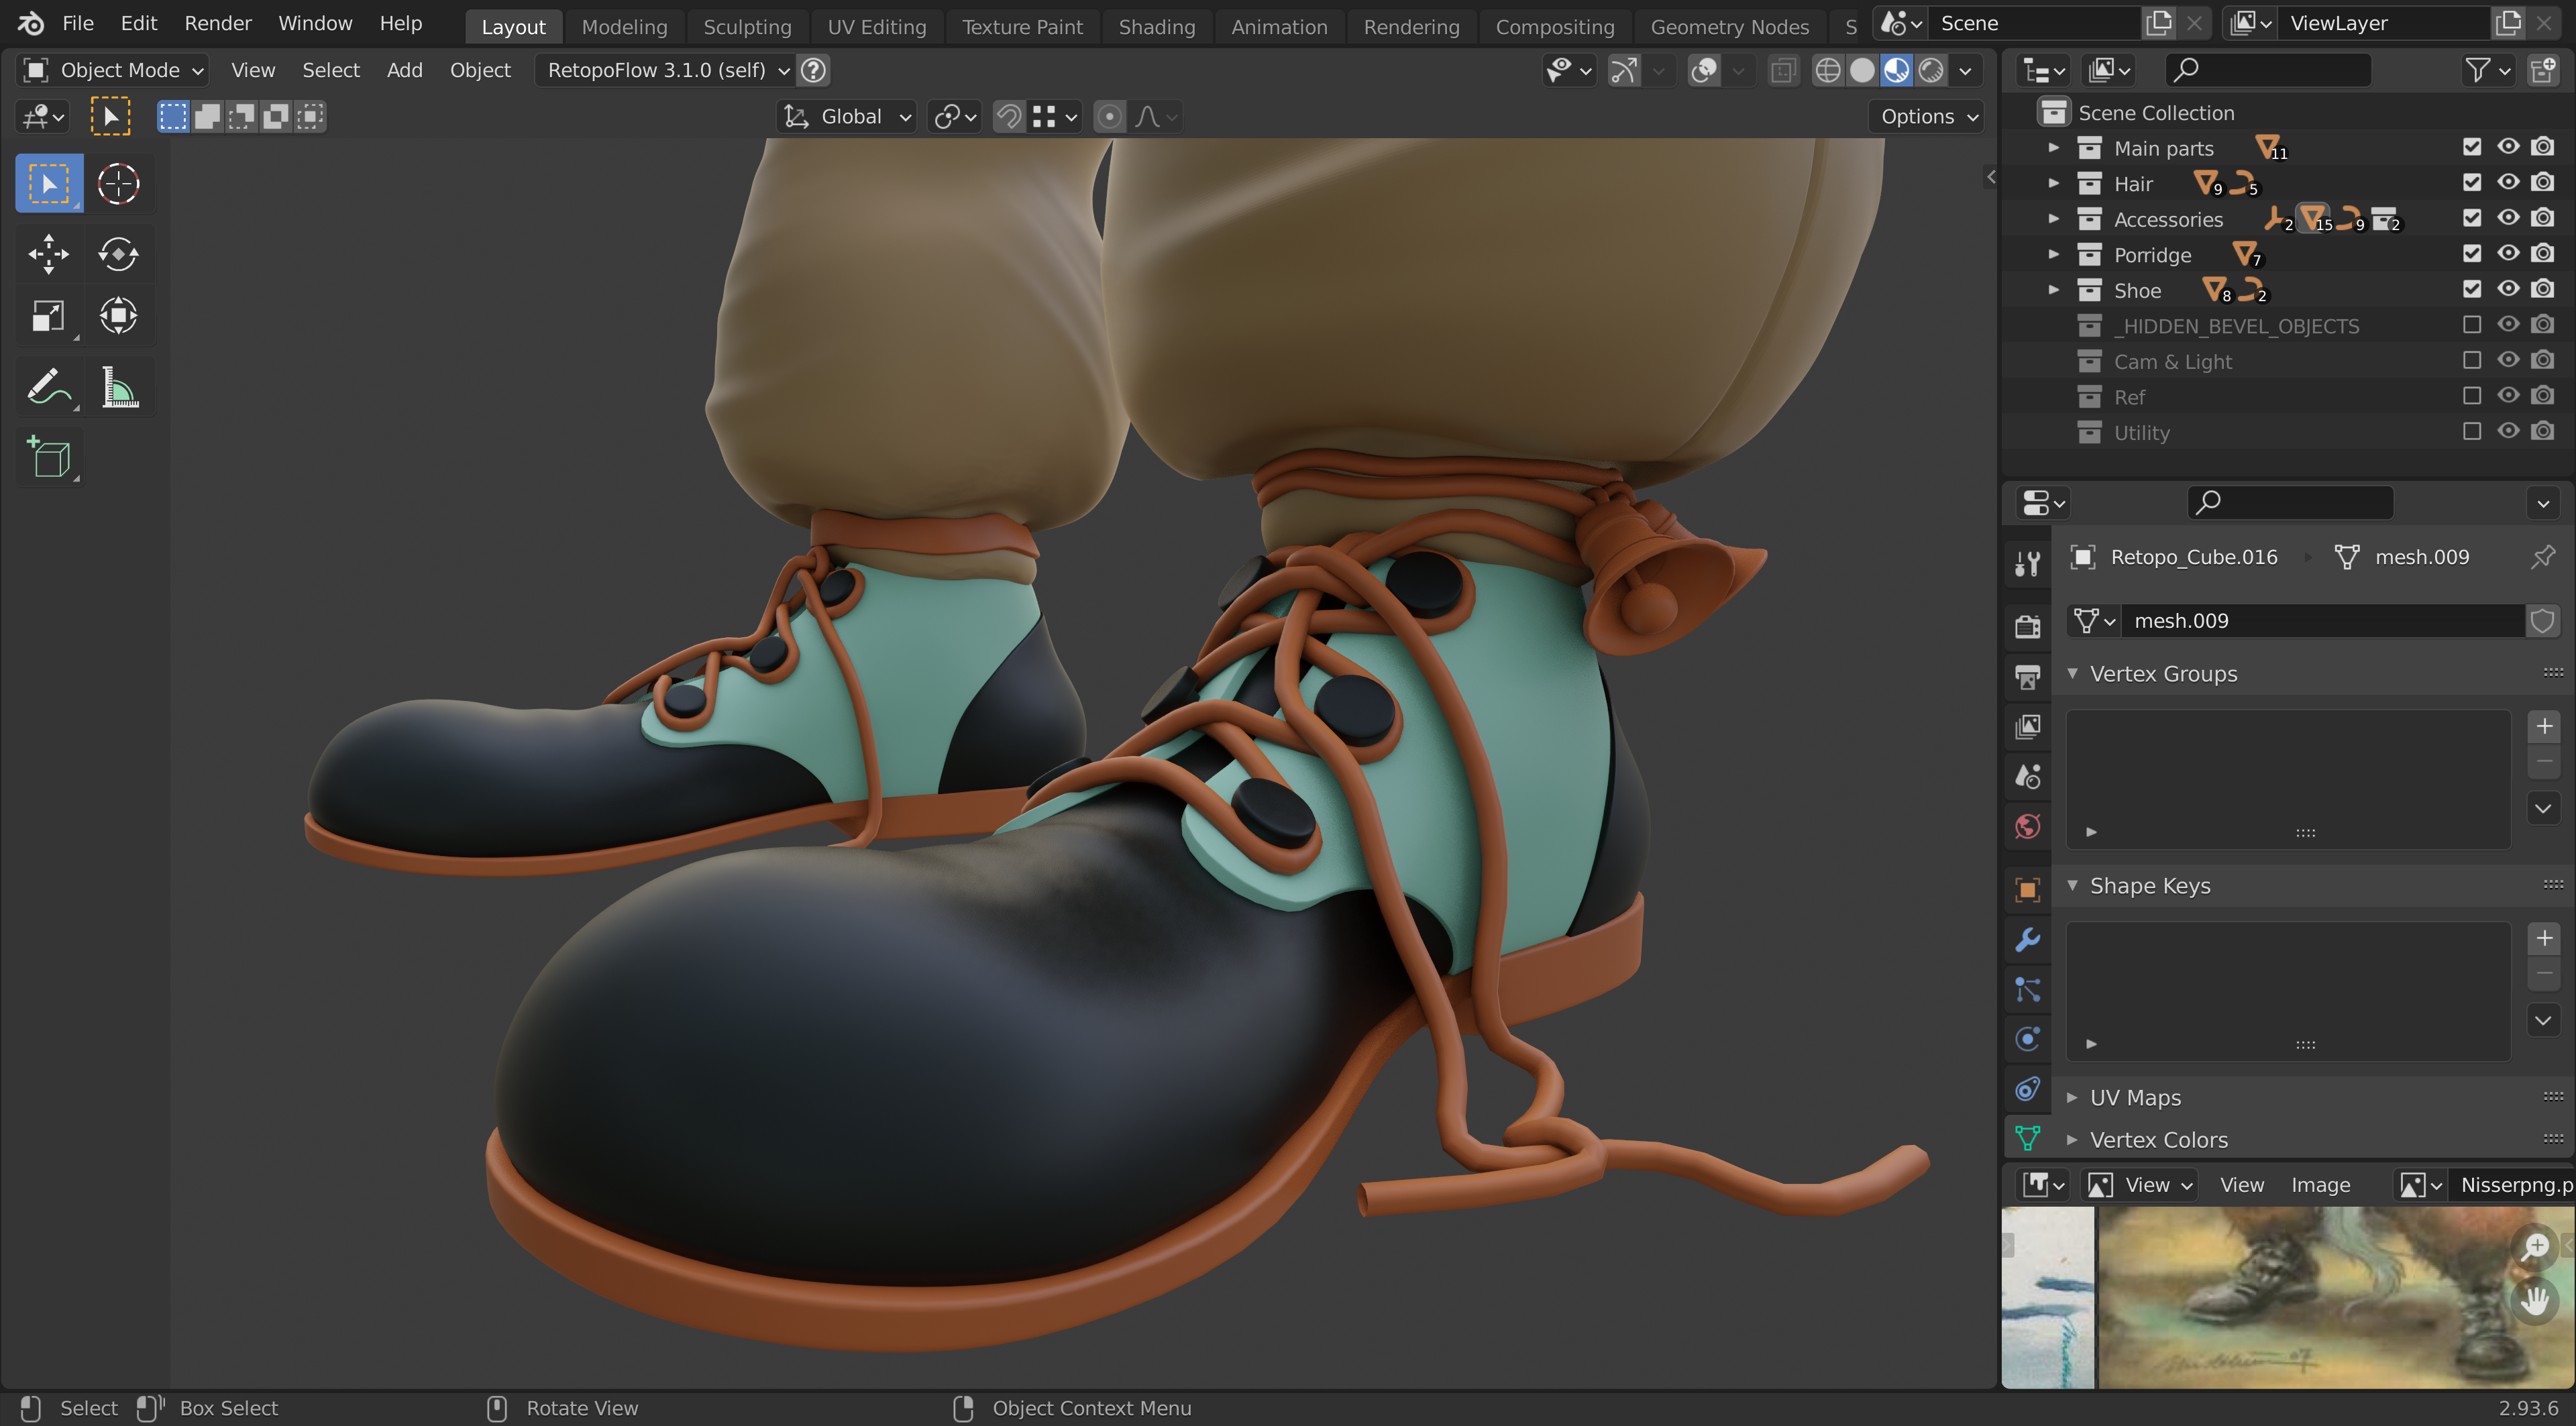Uncheck the Porridge collection checkbox
This screenshot has height=1426, width=2576.
coord(2471,254)
